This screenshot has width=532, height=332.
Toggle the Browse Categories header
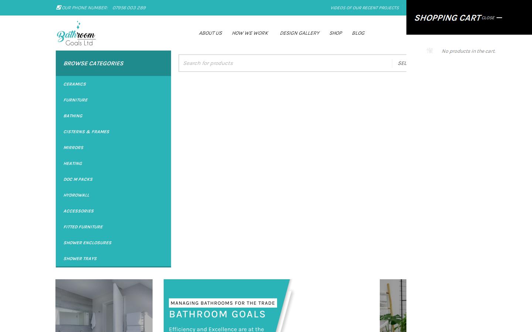(x=113, y=63)
